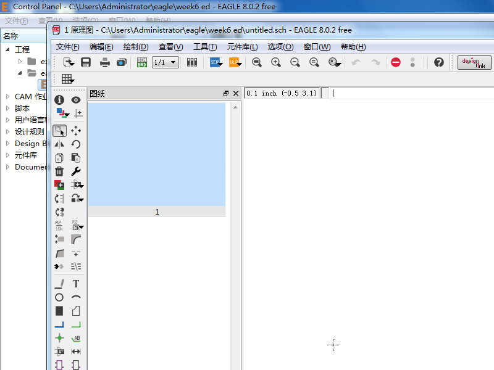The width and height of the screenshot is (494, 370).
Task: Select the Line drawing tool
Action: click(59, 284)
